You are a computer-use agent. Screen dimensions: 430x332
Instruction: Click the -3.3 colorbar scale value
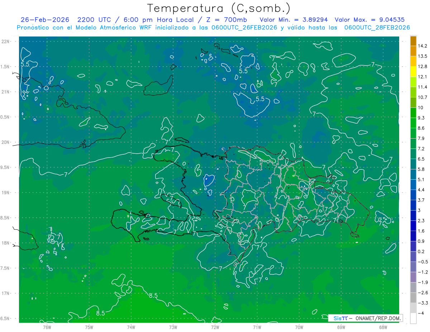point(423,303)
